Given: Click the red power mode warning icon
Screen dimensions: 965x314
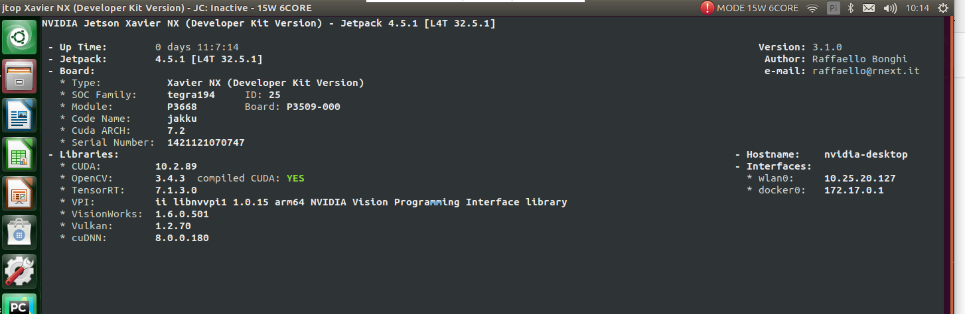Looking at the screenshot, I should tap(707, 8).
